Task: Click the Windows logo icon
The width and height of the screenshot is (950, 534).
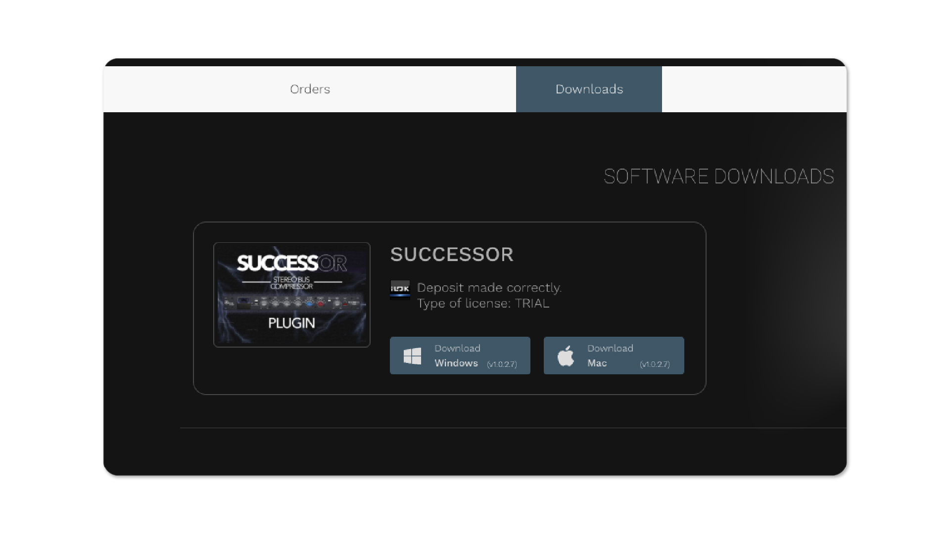Action: (x=412, y=356)
